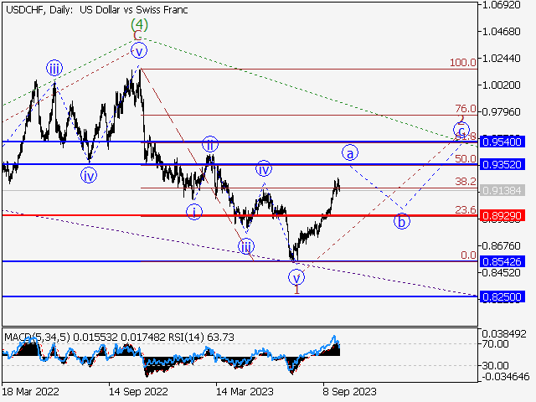Screen dimensions: 536x402
Task: Select the blue 0.95400 price tag
Action: click(502, 142)
